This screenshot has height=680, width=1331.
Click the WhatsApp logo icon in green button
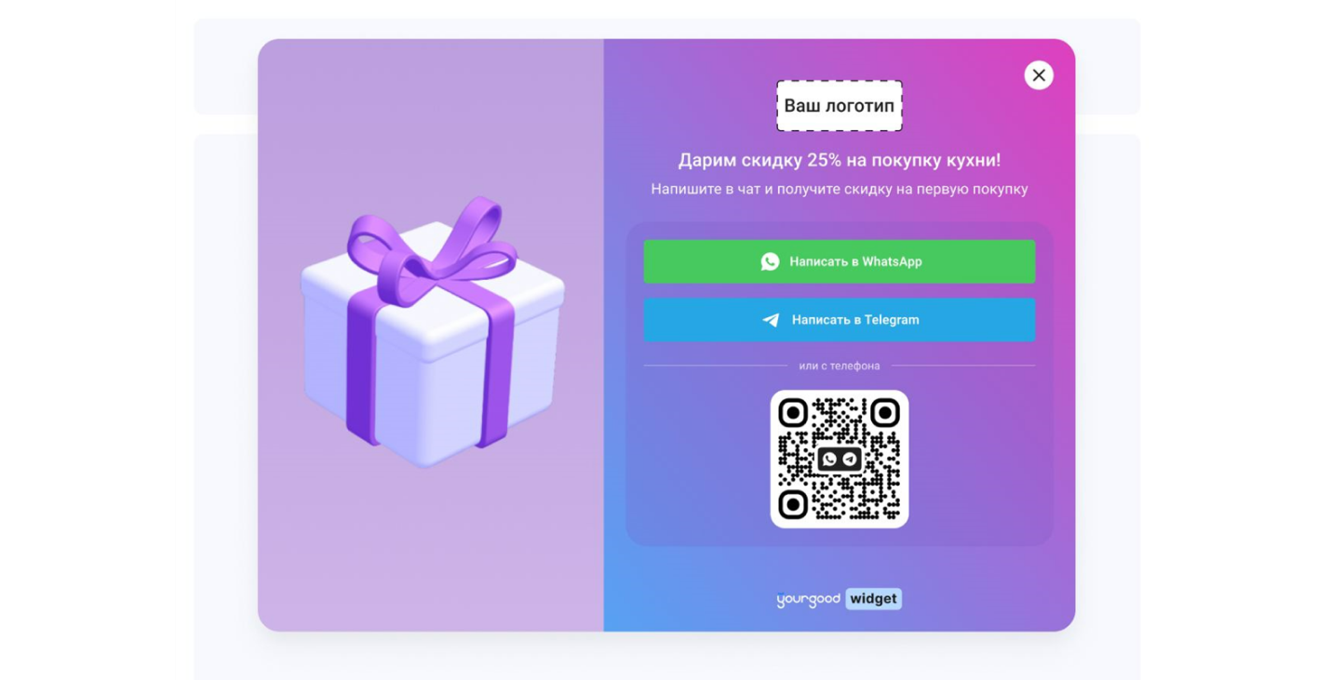click(x=770, y=261)
